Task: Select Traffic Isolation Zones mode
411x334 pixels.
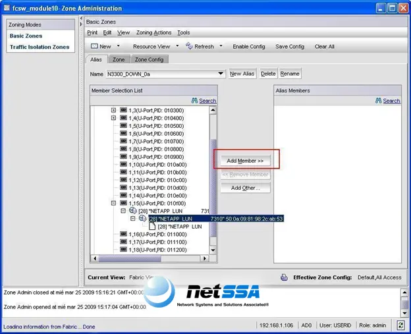Action: (x=40, y=47)
